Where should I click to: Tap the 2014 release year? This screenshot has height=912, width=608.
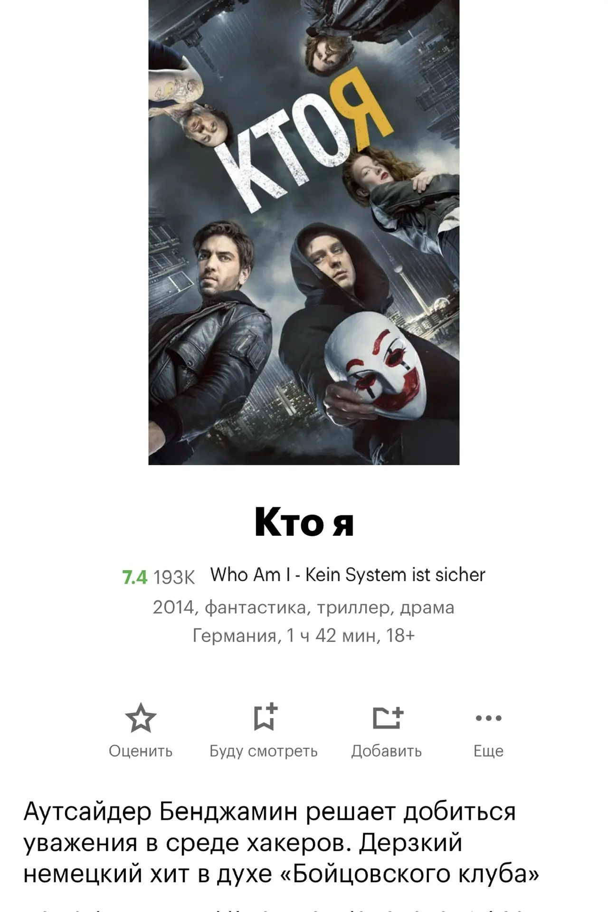tap(173, 608)
